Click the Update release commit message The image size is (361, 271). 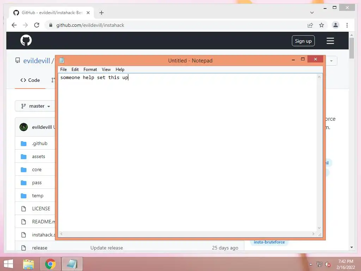click(106, 248)
